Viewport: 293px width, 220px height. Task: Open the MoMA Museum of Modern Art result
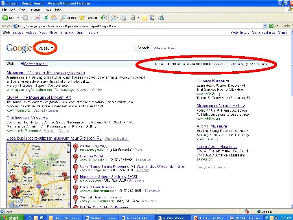39,97
